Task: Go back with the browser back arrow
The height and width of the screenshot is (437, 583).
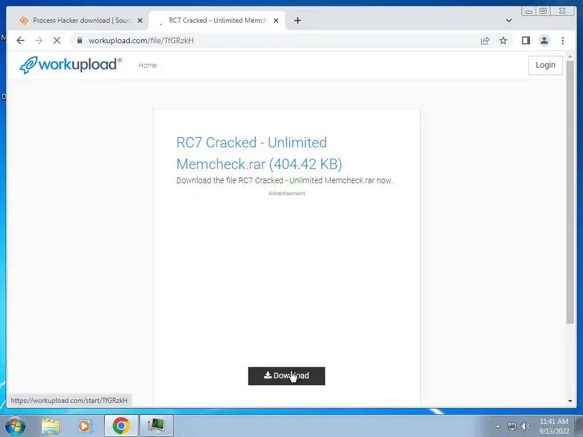Action: pyautogui.click(x=20, y=40)
